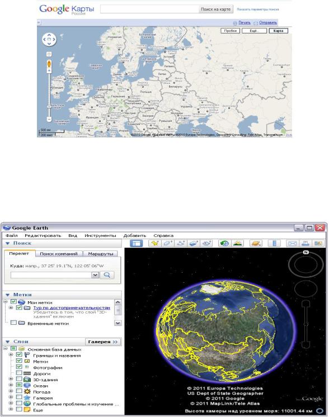
Task: Click the search magnifier button in Перелет
Action: (x=107, y=275)
